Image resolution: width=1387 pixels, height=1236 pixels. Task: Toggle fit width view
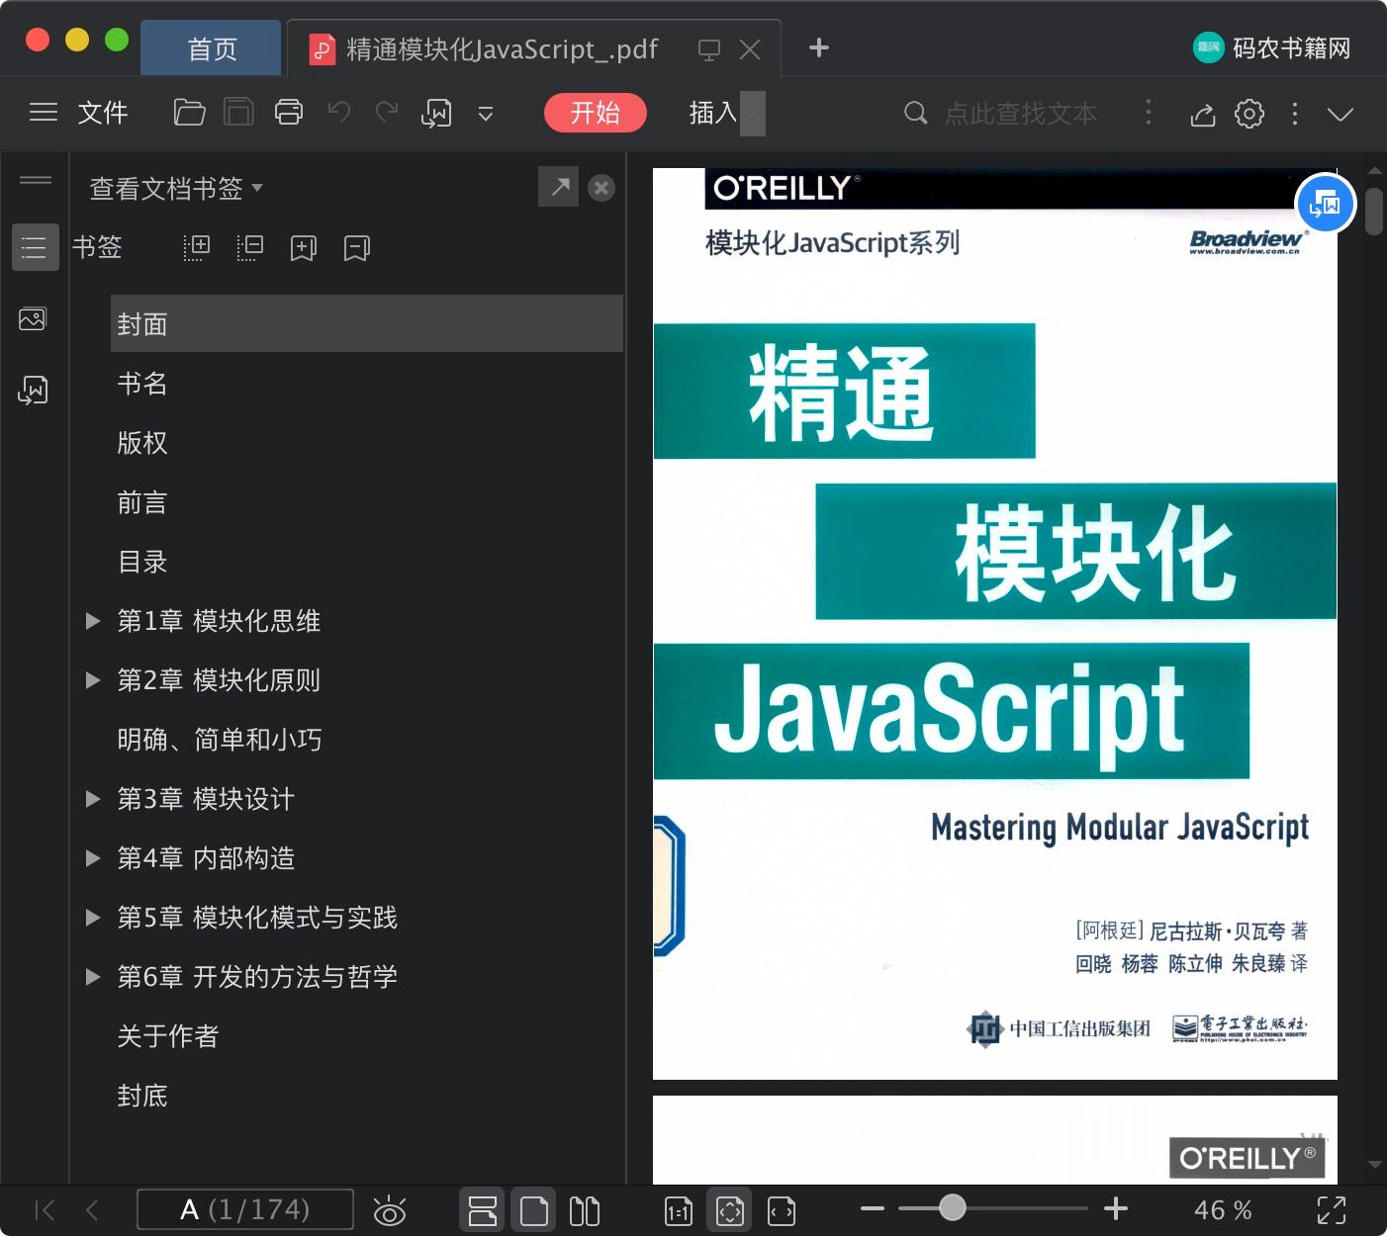[x=782, y=1211]
